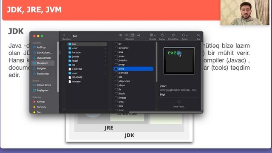Click the Ara search magnifier icon

coord(198,35)
